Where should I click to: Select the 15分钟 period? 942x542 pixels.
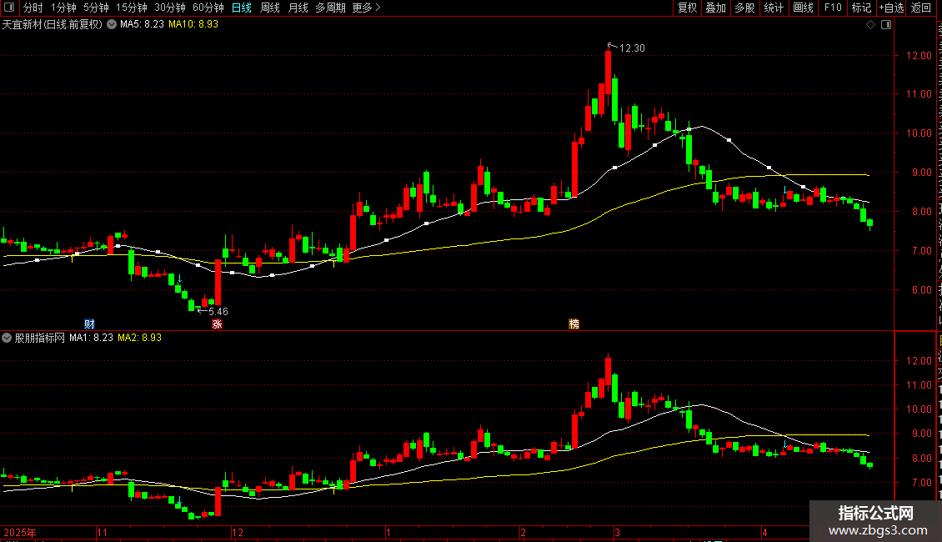(132, 8)
